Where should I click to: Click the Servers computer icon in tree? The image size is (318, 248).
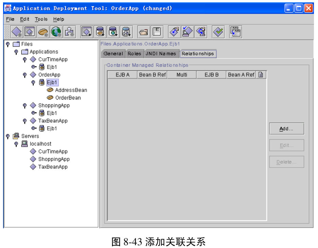16,136
